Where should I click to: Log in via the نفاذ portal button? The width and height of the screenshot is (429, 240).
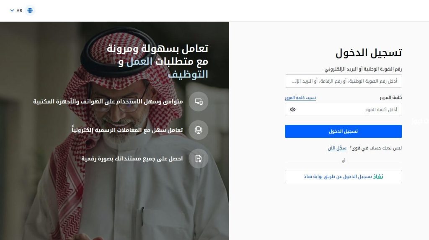pos(344,177)
